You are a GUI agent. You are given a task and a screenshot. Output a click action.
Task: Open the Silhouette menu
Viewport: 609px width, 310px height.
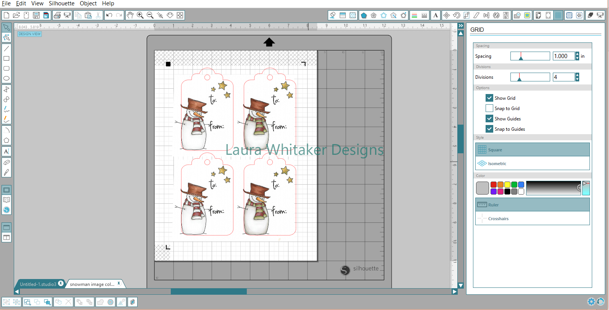(62, 3)
